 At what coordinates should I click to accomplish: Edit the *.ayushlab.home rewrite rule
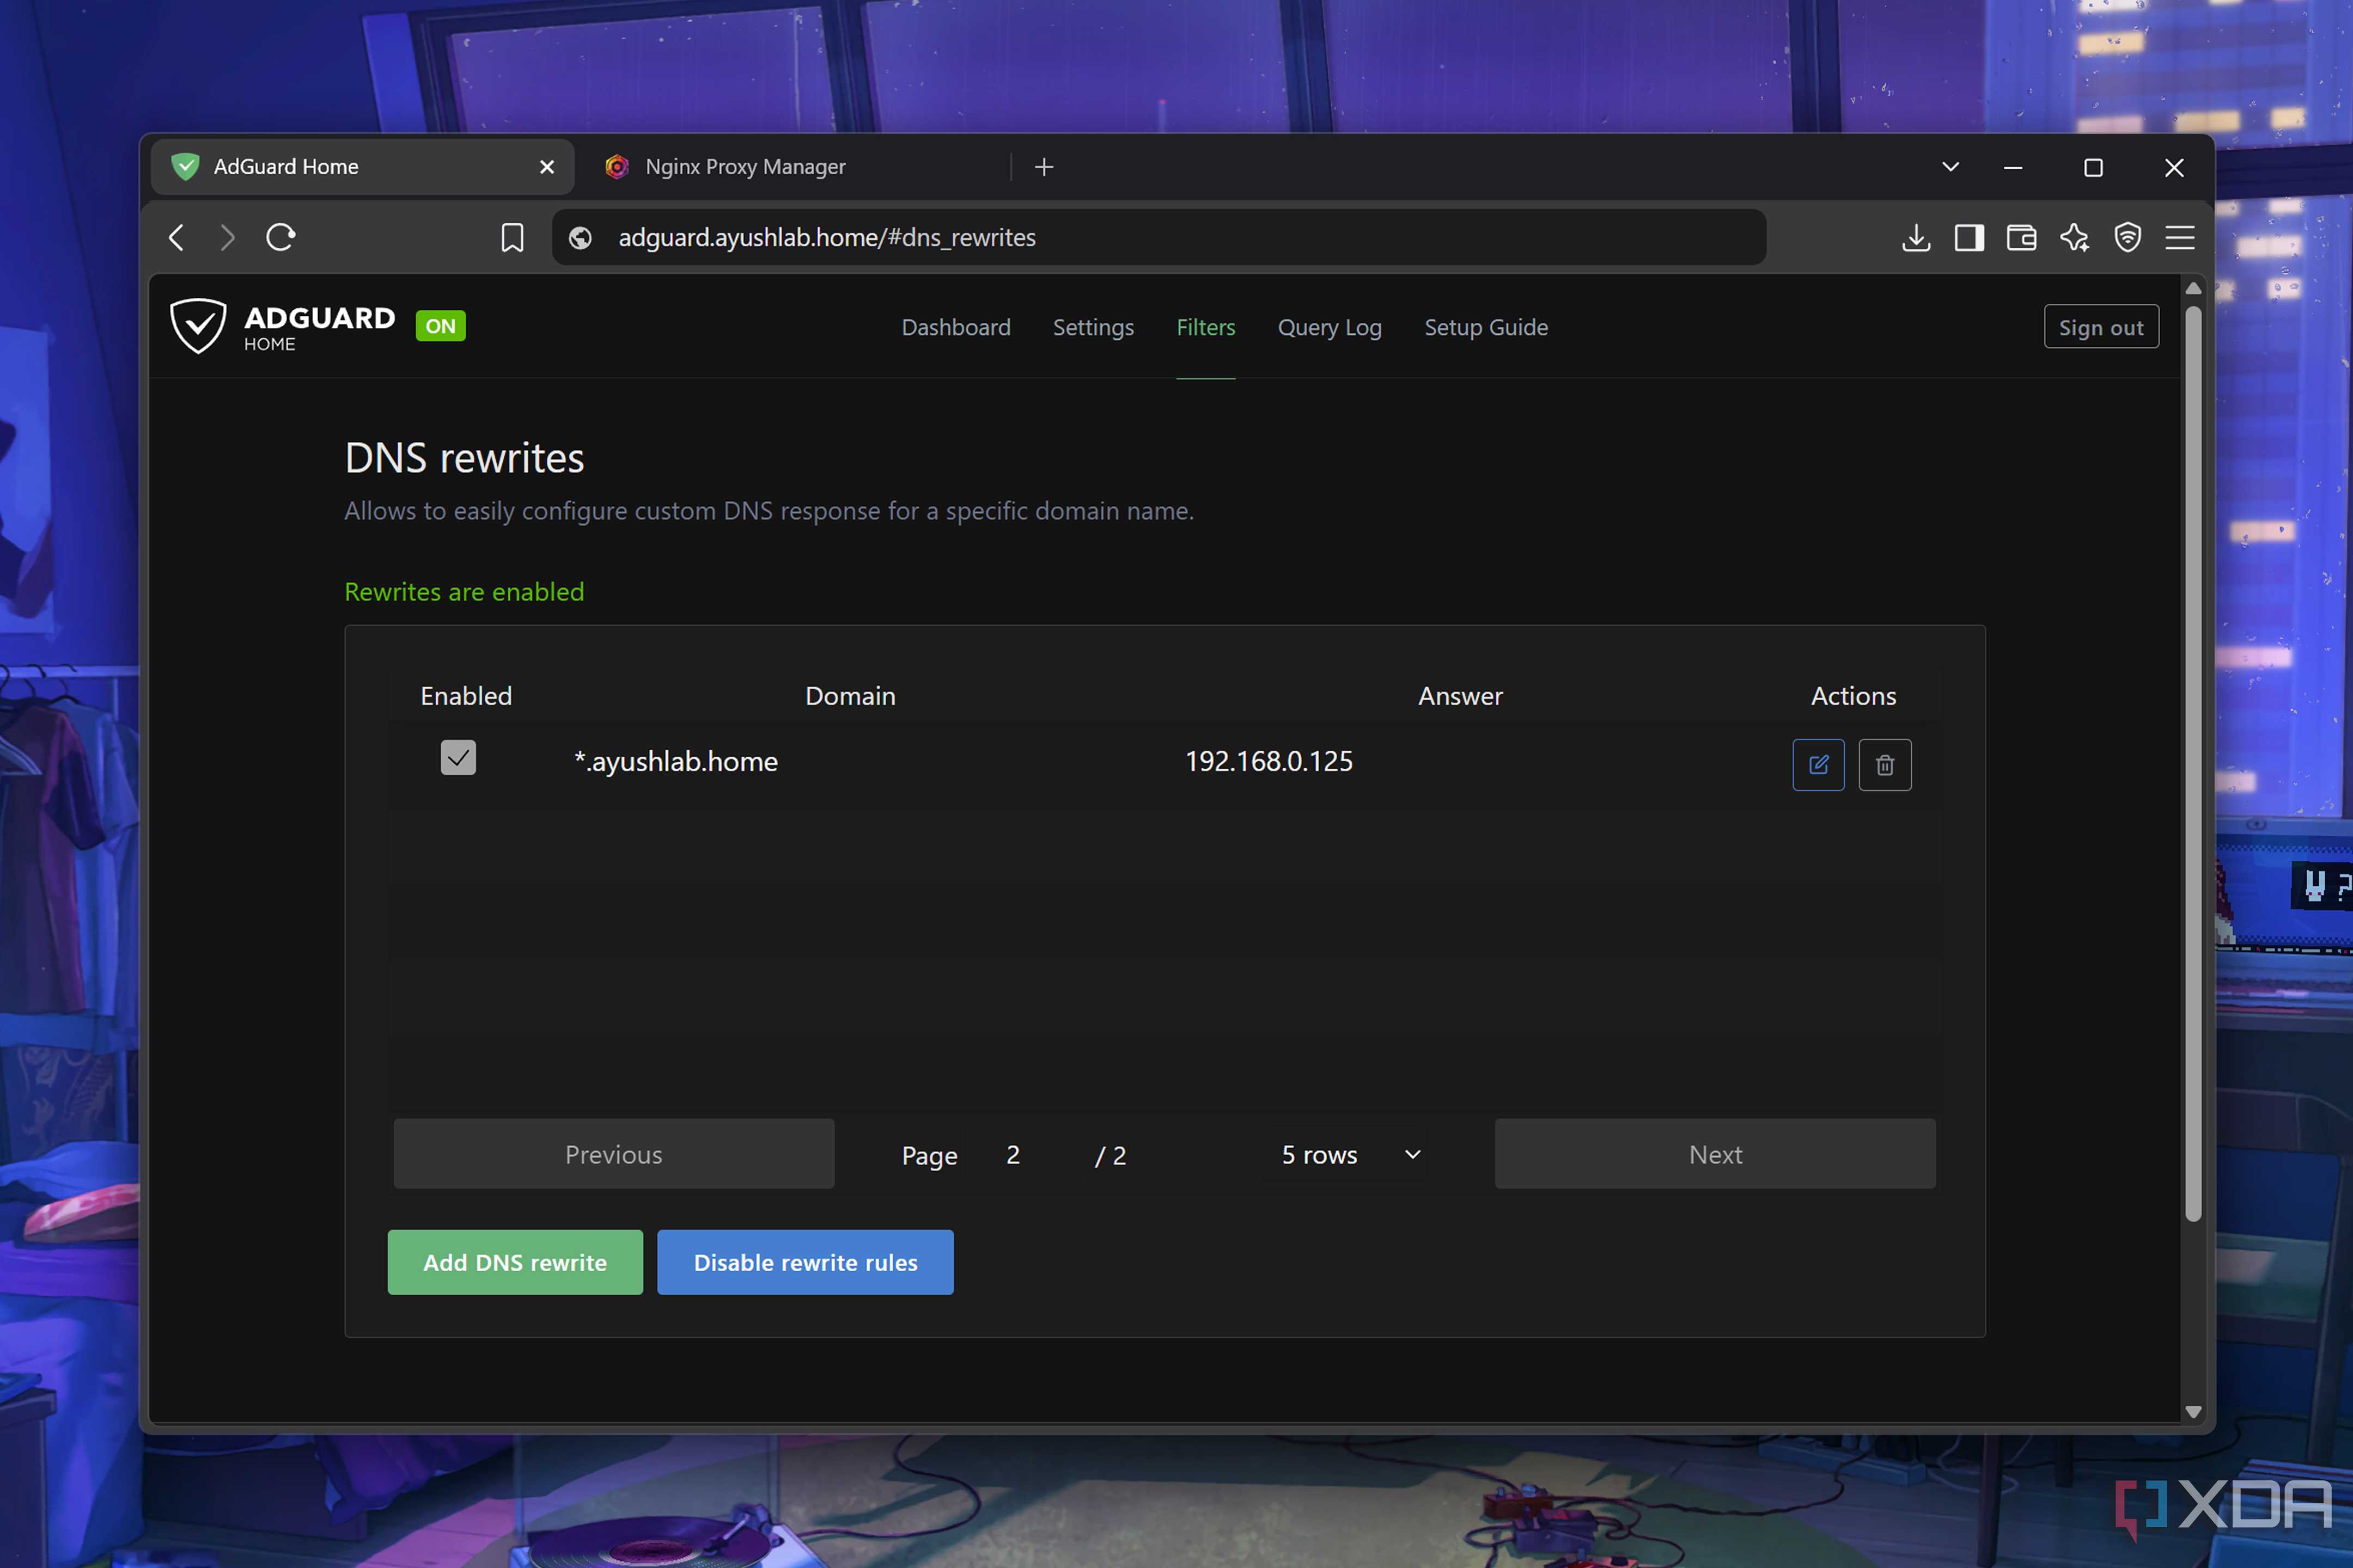tap(1818, 765)
